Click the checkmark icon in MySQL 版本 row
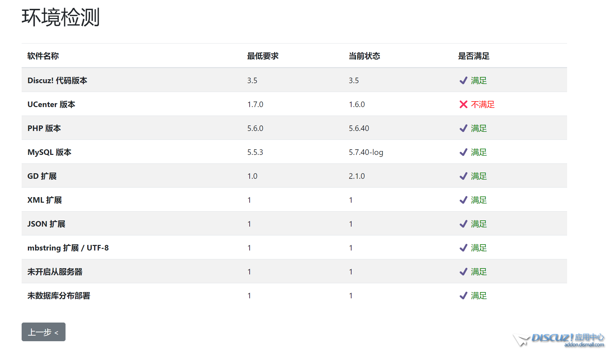The image size is (610, 353). [463, 152]
